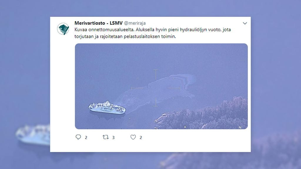Image resolution: width=301 pixels, height=169 pixels.
Task: Click the reply speech bubble icon
Action: 78,137
